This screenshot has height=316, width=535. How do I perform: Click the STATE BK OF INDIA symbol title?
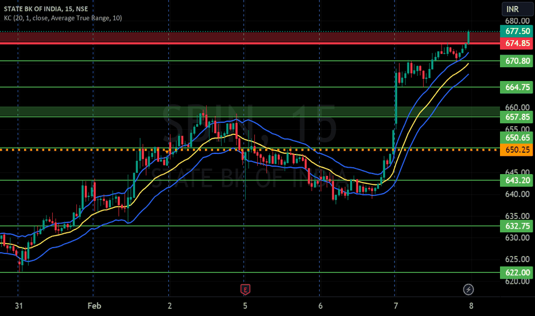(x=46, y=9)
